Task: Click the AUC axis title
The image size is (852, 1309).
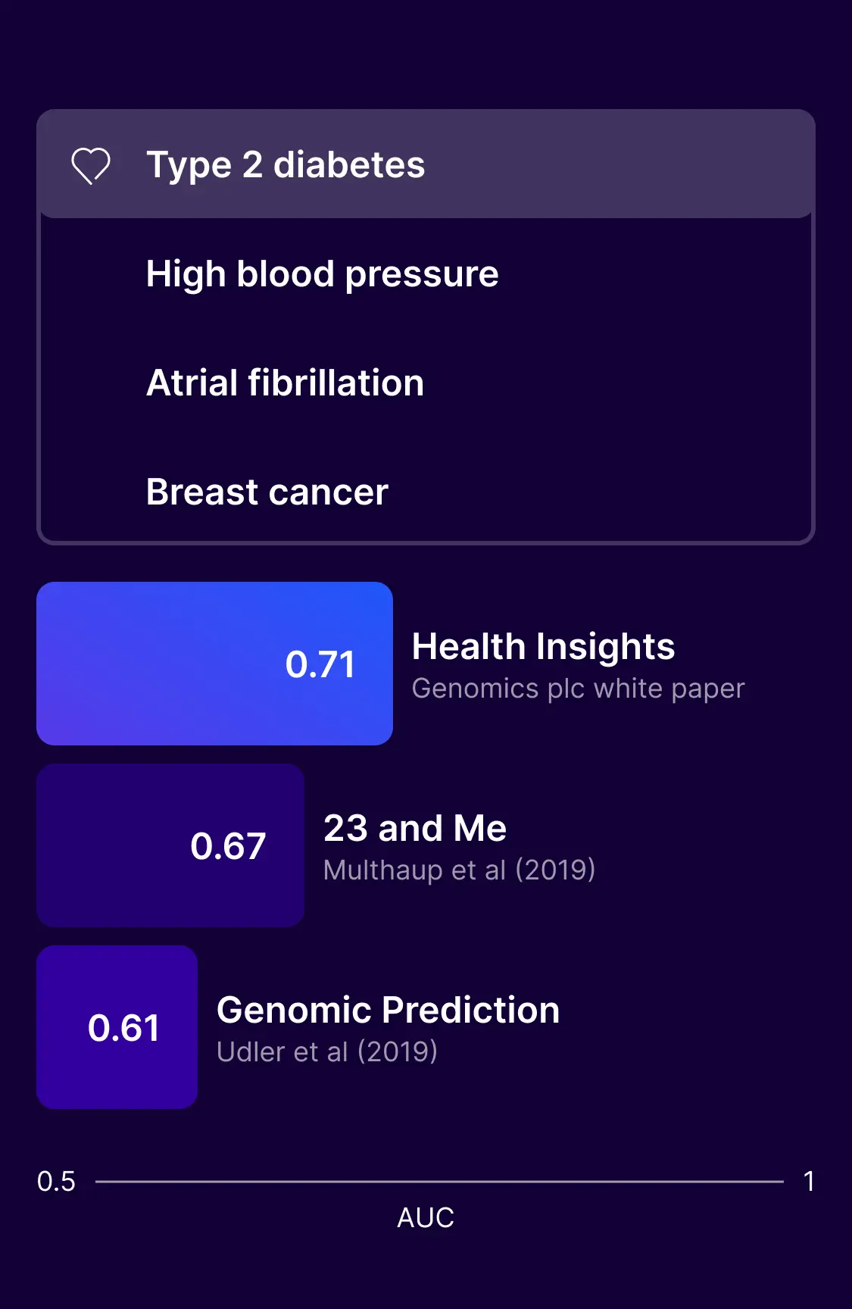Action: (426, 1218)
